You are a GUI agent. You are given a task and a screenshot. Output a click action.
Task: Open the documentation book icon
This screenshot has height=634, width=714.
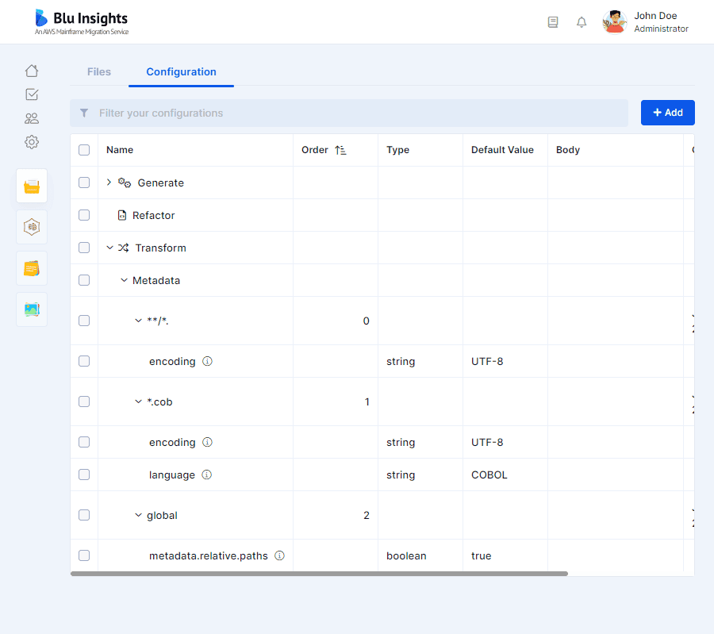553,22
